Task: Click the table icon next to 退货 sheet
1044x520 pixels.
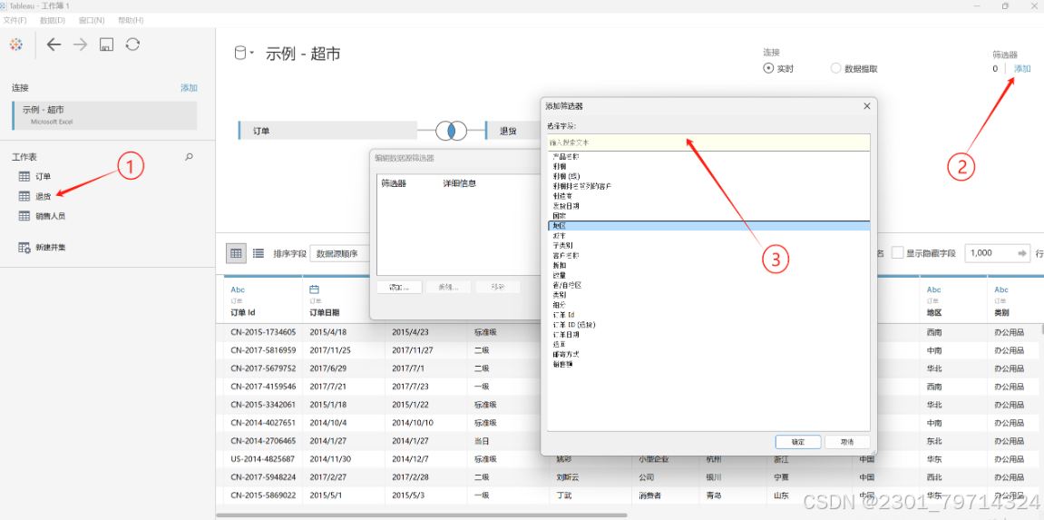Action: point(24,196)
